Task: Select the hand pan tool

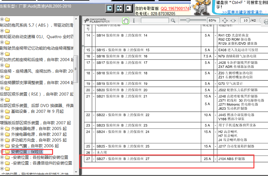Action: coord(126,21)
